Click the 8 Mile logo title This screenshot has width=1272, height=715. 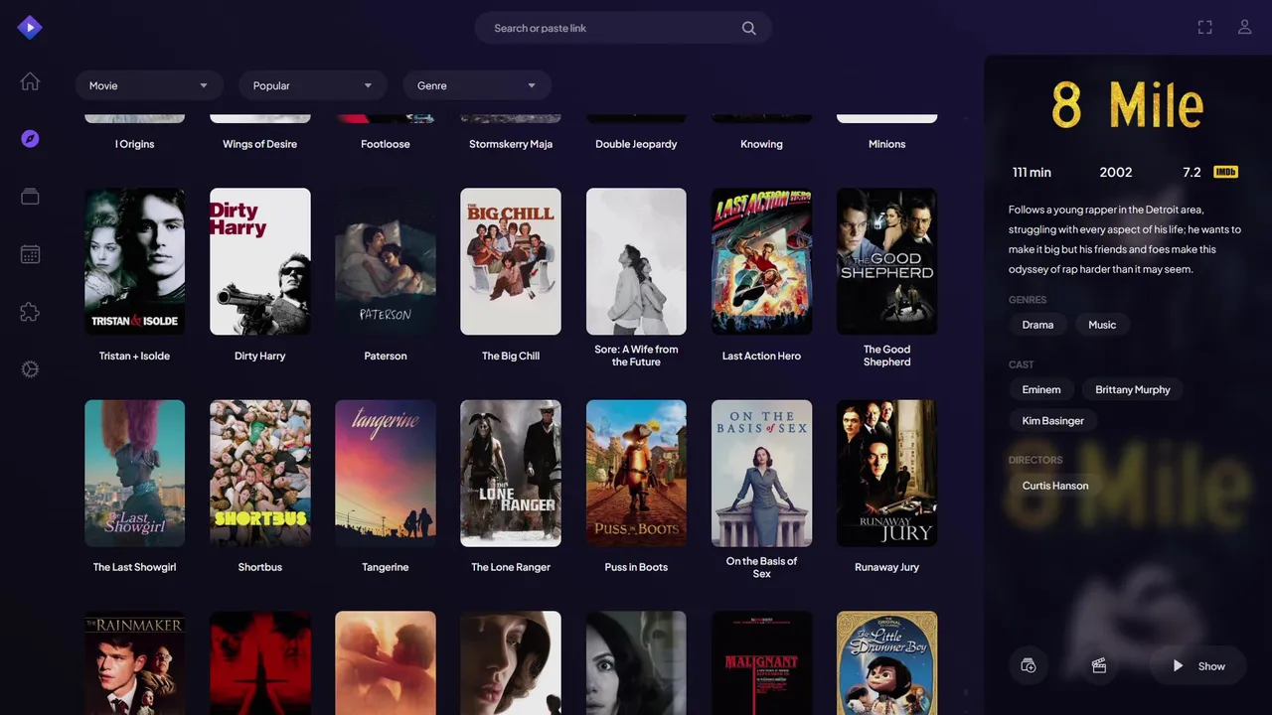tap(1128, 104)
